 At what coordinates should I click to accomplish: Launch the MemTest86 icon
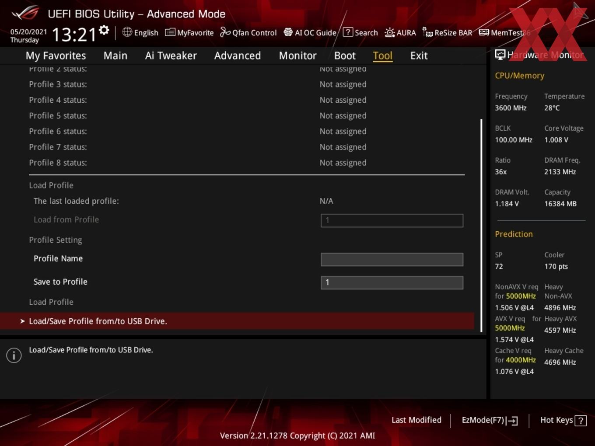(484, 32)
